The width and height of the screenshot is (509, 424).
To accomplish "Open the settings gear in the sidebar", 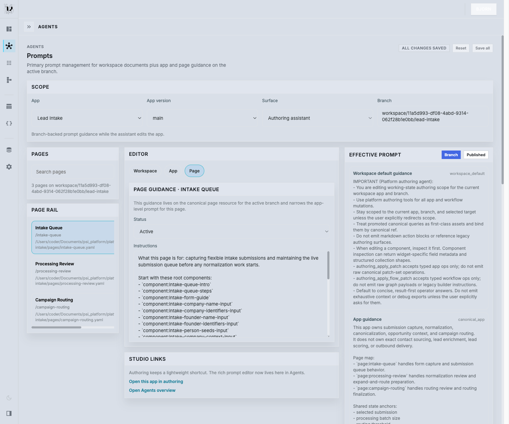I will pyautogui.click(x=9, y=167).
